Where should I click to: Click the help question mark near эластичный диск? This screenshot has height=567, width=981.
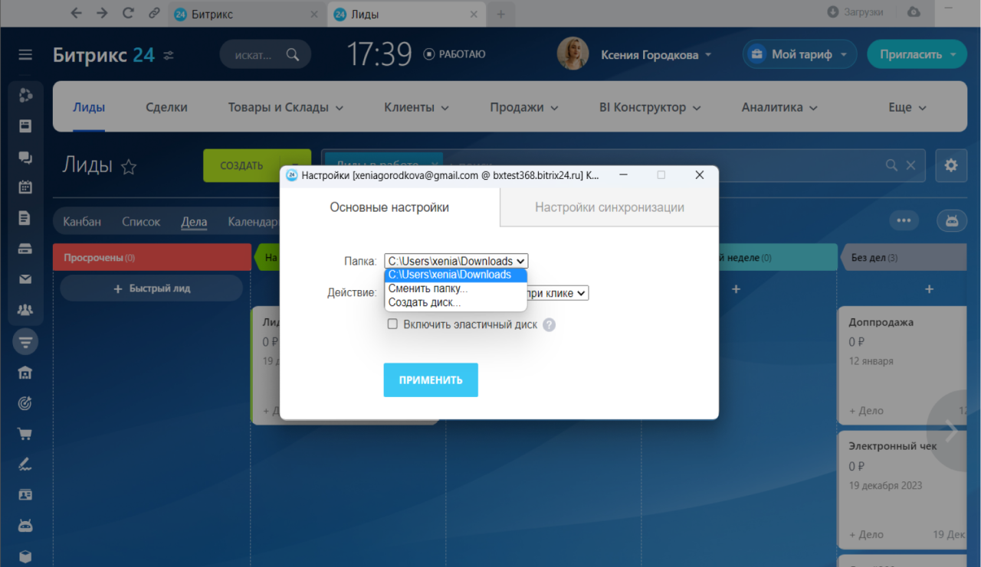coord(549,324)
